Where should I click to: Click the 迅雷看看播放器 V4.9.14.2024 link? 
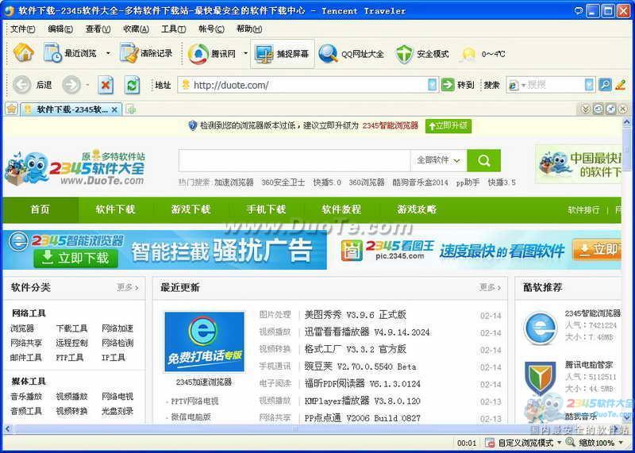point(367,332)
